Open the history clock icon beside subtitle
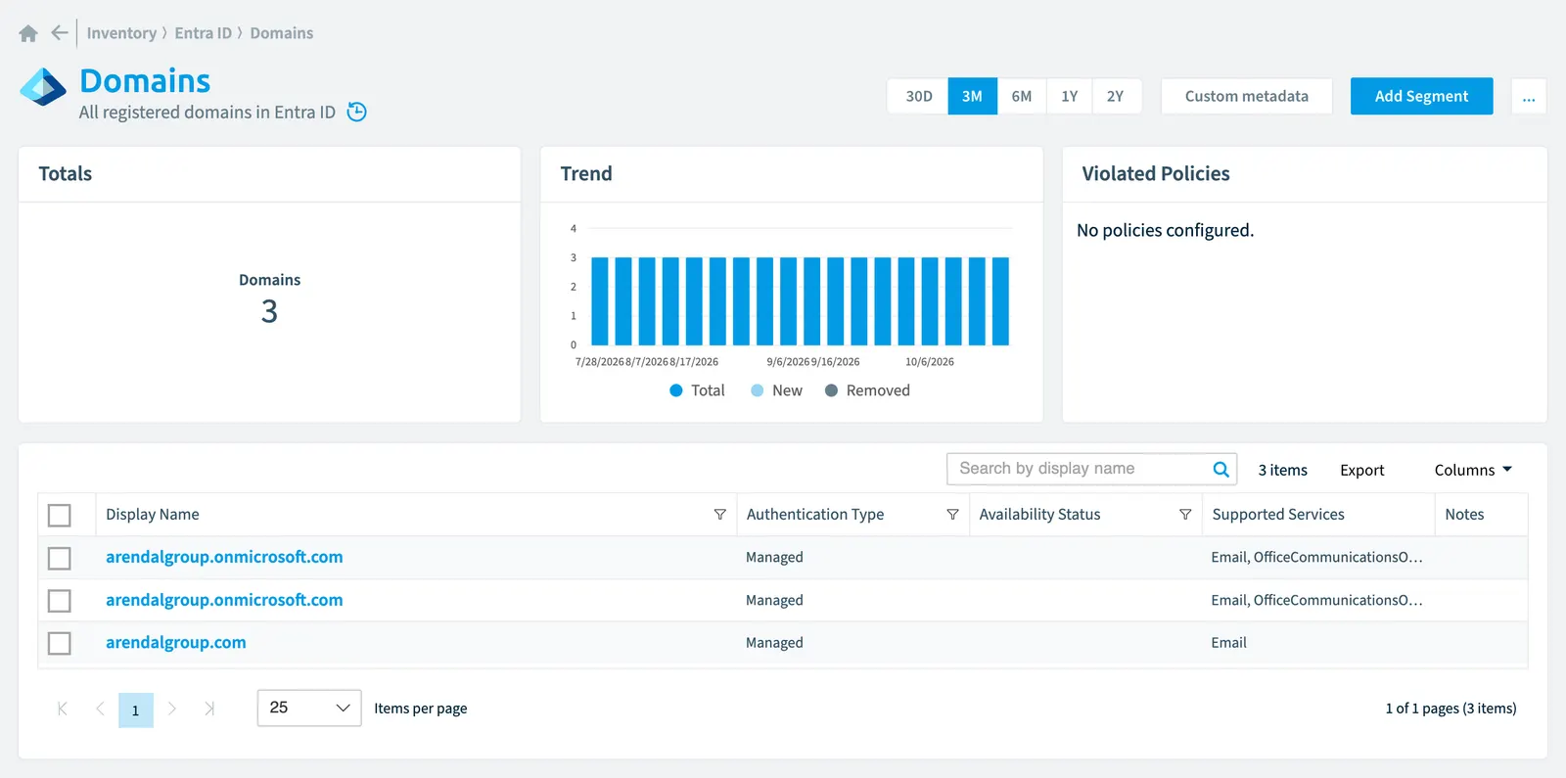Image resolution: width=1566 pixels, height=778 pixels. tap(357, 112)
